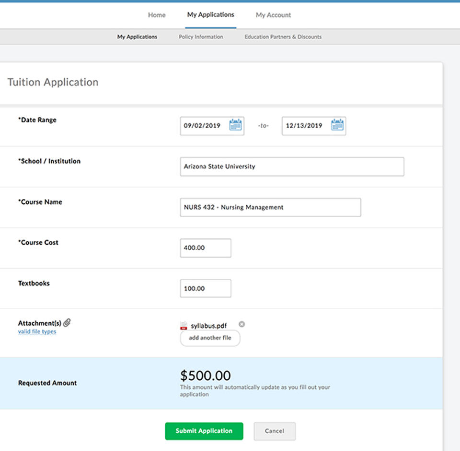
Task: Remove the syllabus.pdf attachment
Action: pyautogui.click(x=241, y=324)
